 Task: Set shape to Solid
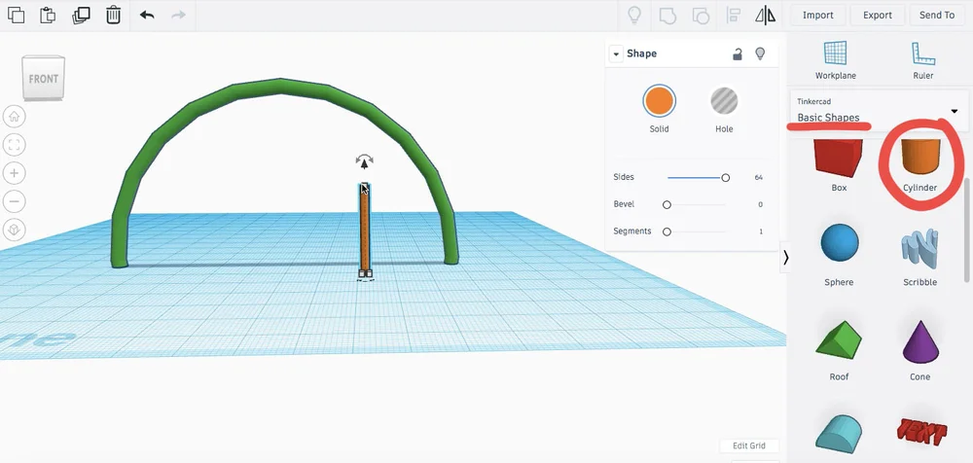(659, 109)
